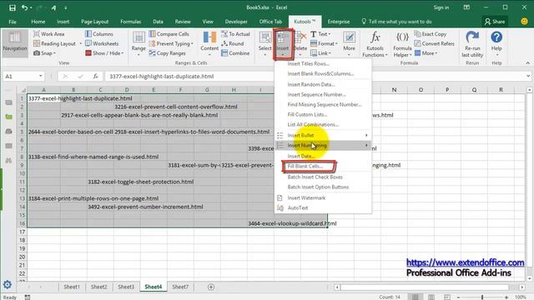This screenshot has height=300, width=534.
Task: Click the select-all corner of the grid
Action: [23, 90]
